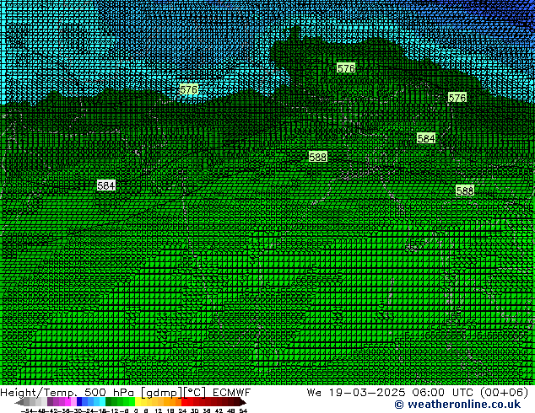Click the dark maroon right arrow of color scale
Image resolution: width=535 pixels, height=413 pixels.
pyautogui.click(x=243, y=401)
